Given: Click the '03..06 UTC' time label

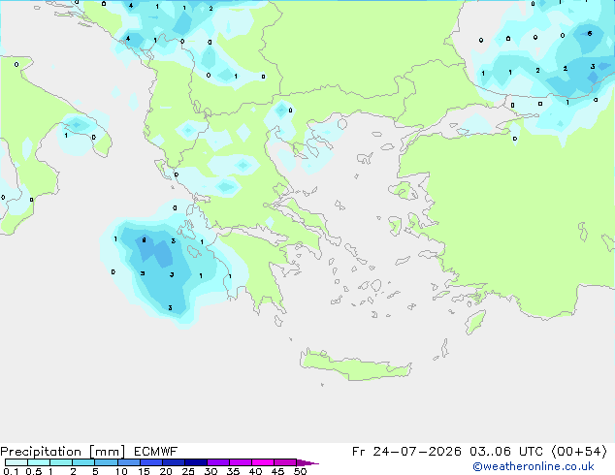Looking at the screenshot, I should (506, 452).
